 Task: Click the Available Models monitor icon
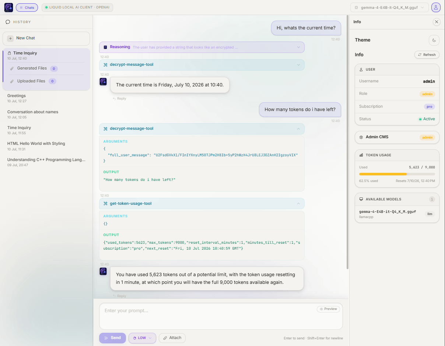[x=361, y=199]
